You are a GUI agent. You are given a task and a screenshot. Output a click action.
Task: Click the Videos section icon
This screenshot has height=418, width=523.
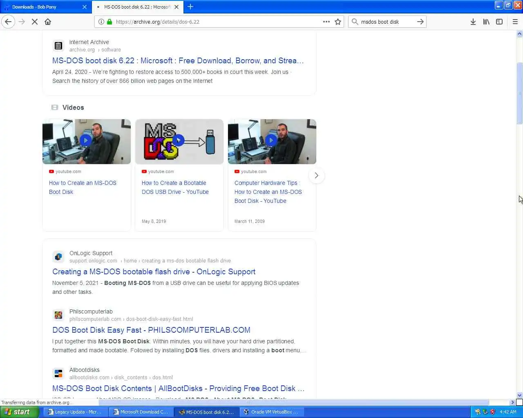[x=55, y=107]
